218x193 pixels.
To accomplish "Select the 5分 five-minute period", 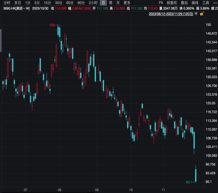I will coord(37,3).
